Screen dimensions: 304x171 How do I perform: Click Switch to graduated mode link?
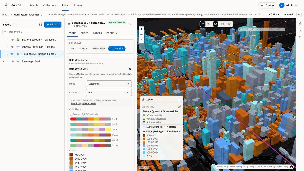click(x=83, y=103)
